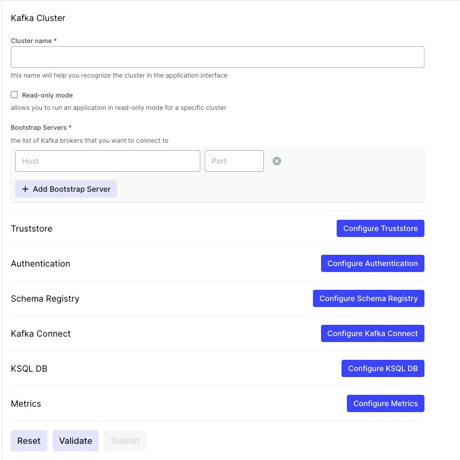Click the Kafka Cluster heading

pos(38,18)
